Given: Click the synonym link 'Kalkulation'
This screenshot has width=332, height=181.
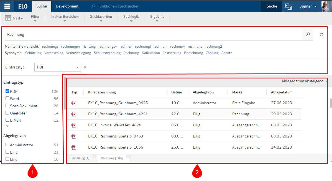Looking at the screenshot, I should (151, 53).
